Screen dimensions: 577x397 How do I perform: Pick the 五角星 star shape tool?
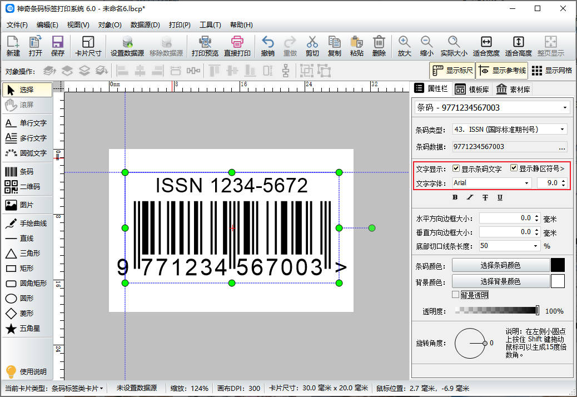[x=27, y=328]
